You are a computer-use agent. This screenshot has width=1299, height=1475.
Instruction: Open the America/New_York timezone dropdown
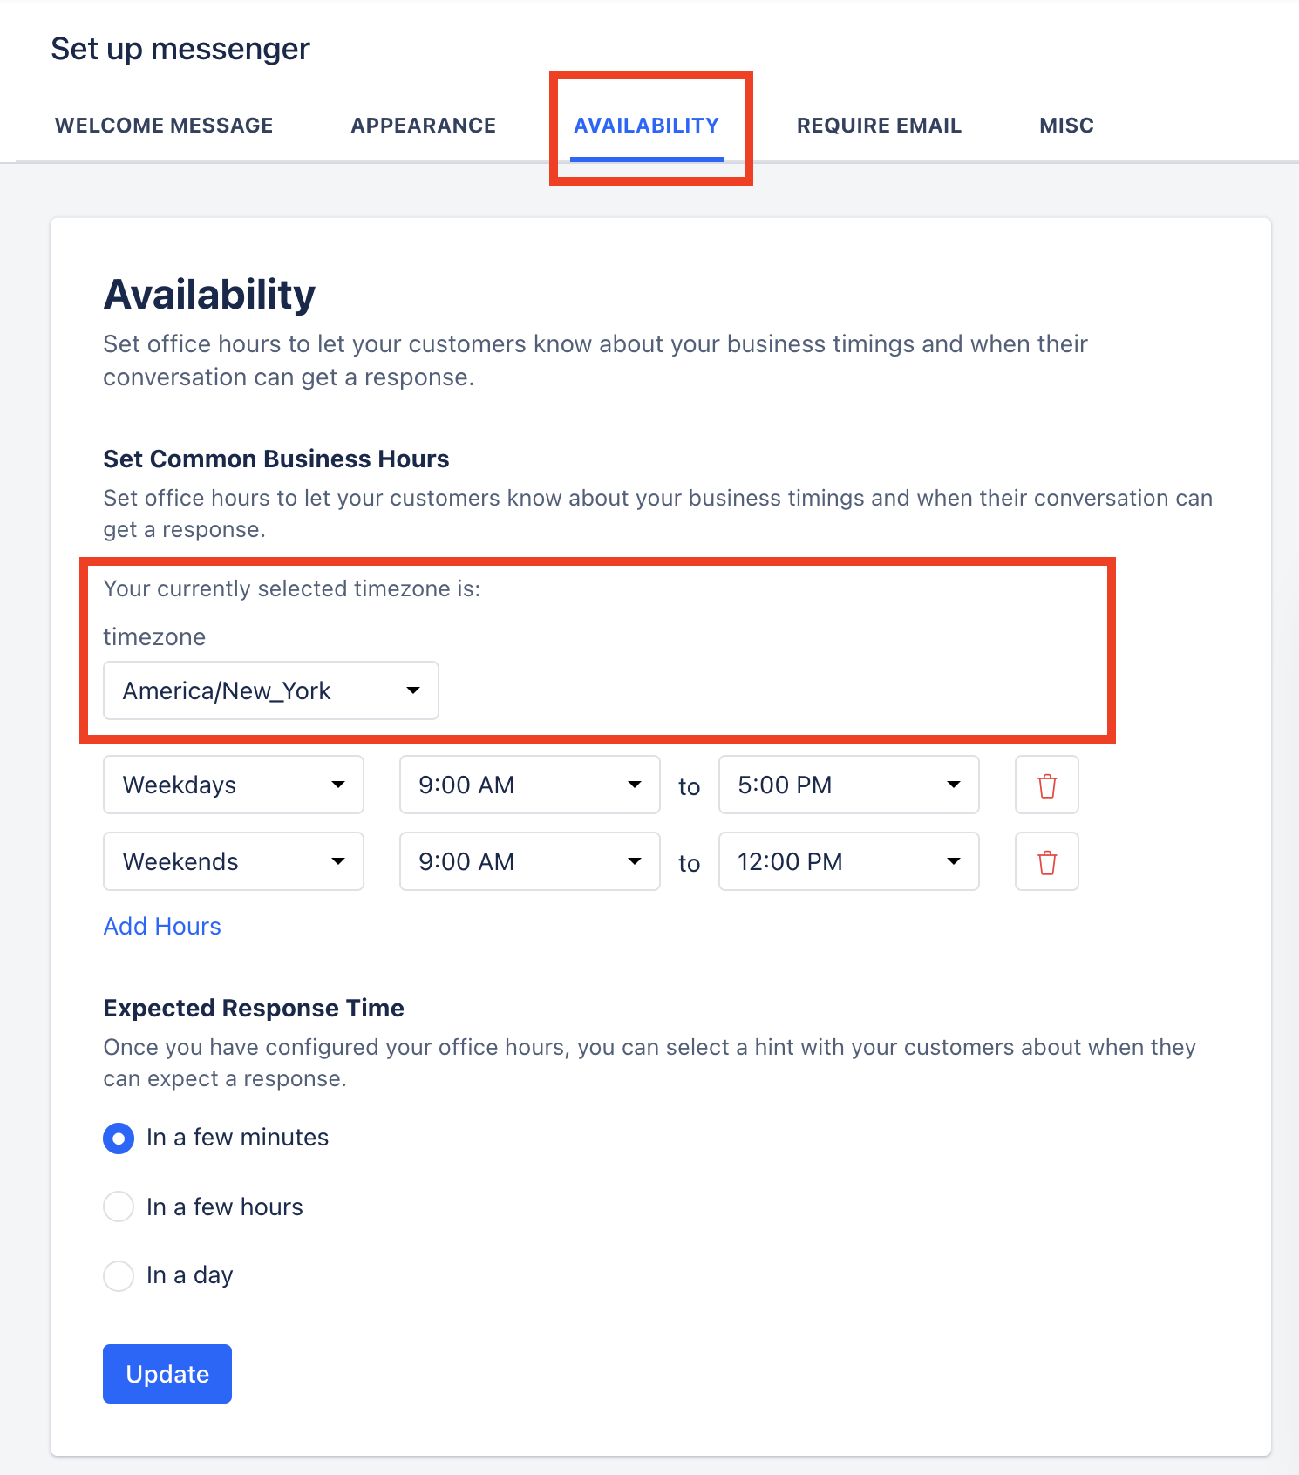point(270,690)
